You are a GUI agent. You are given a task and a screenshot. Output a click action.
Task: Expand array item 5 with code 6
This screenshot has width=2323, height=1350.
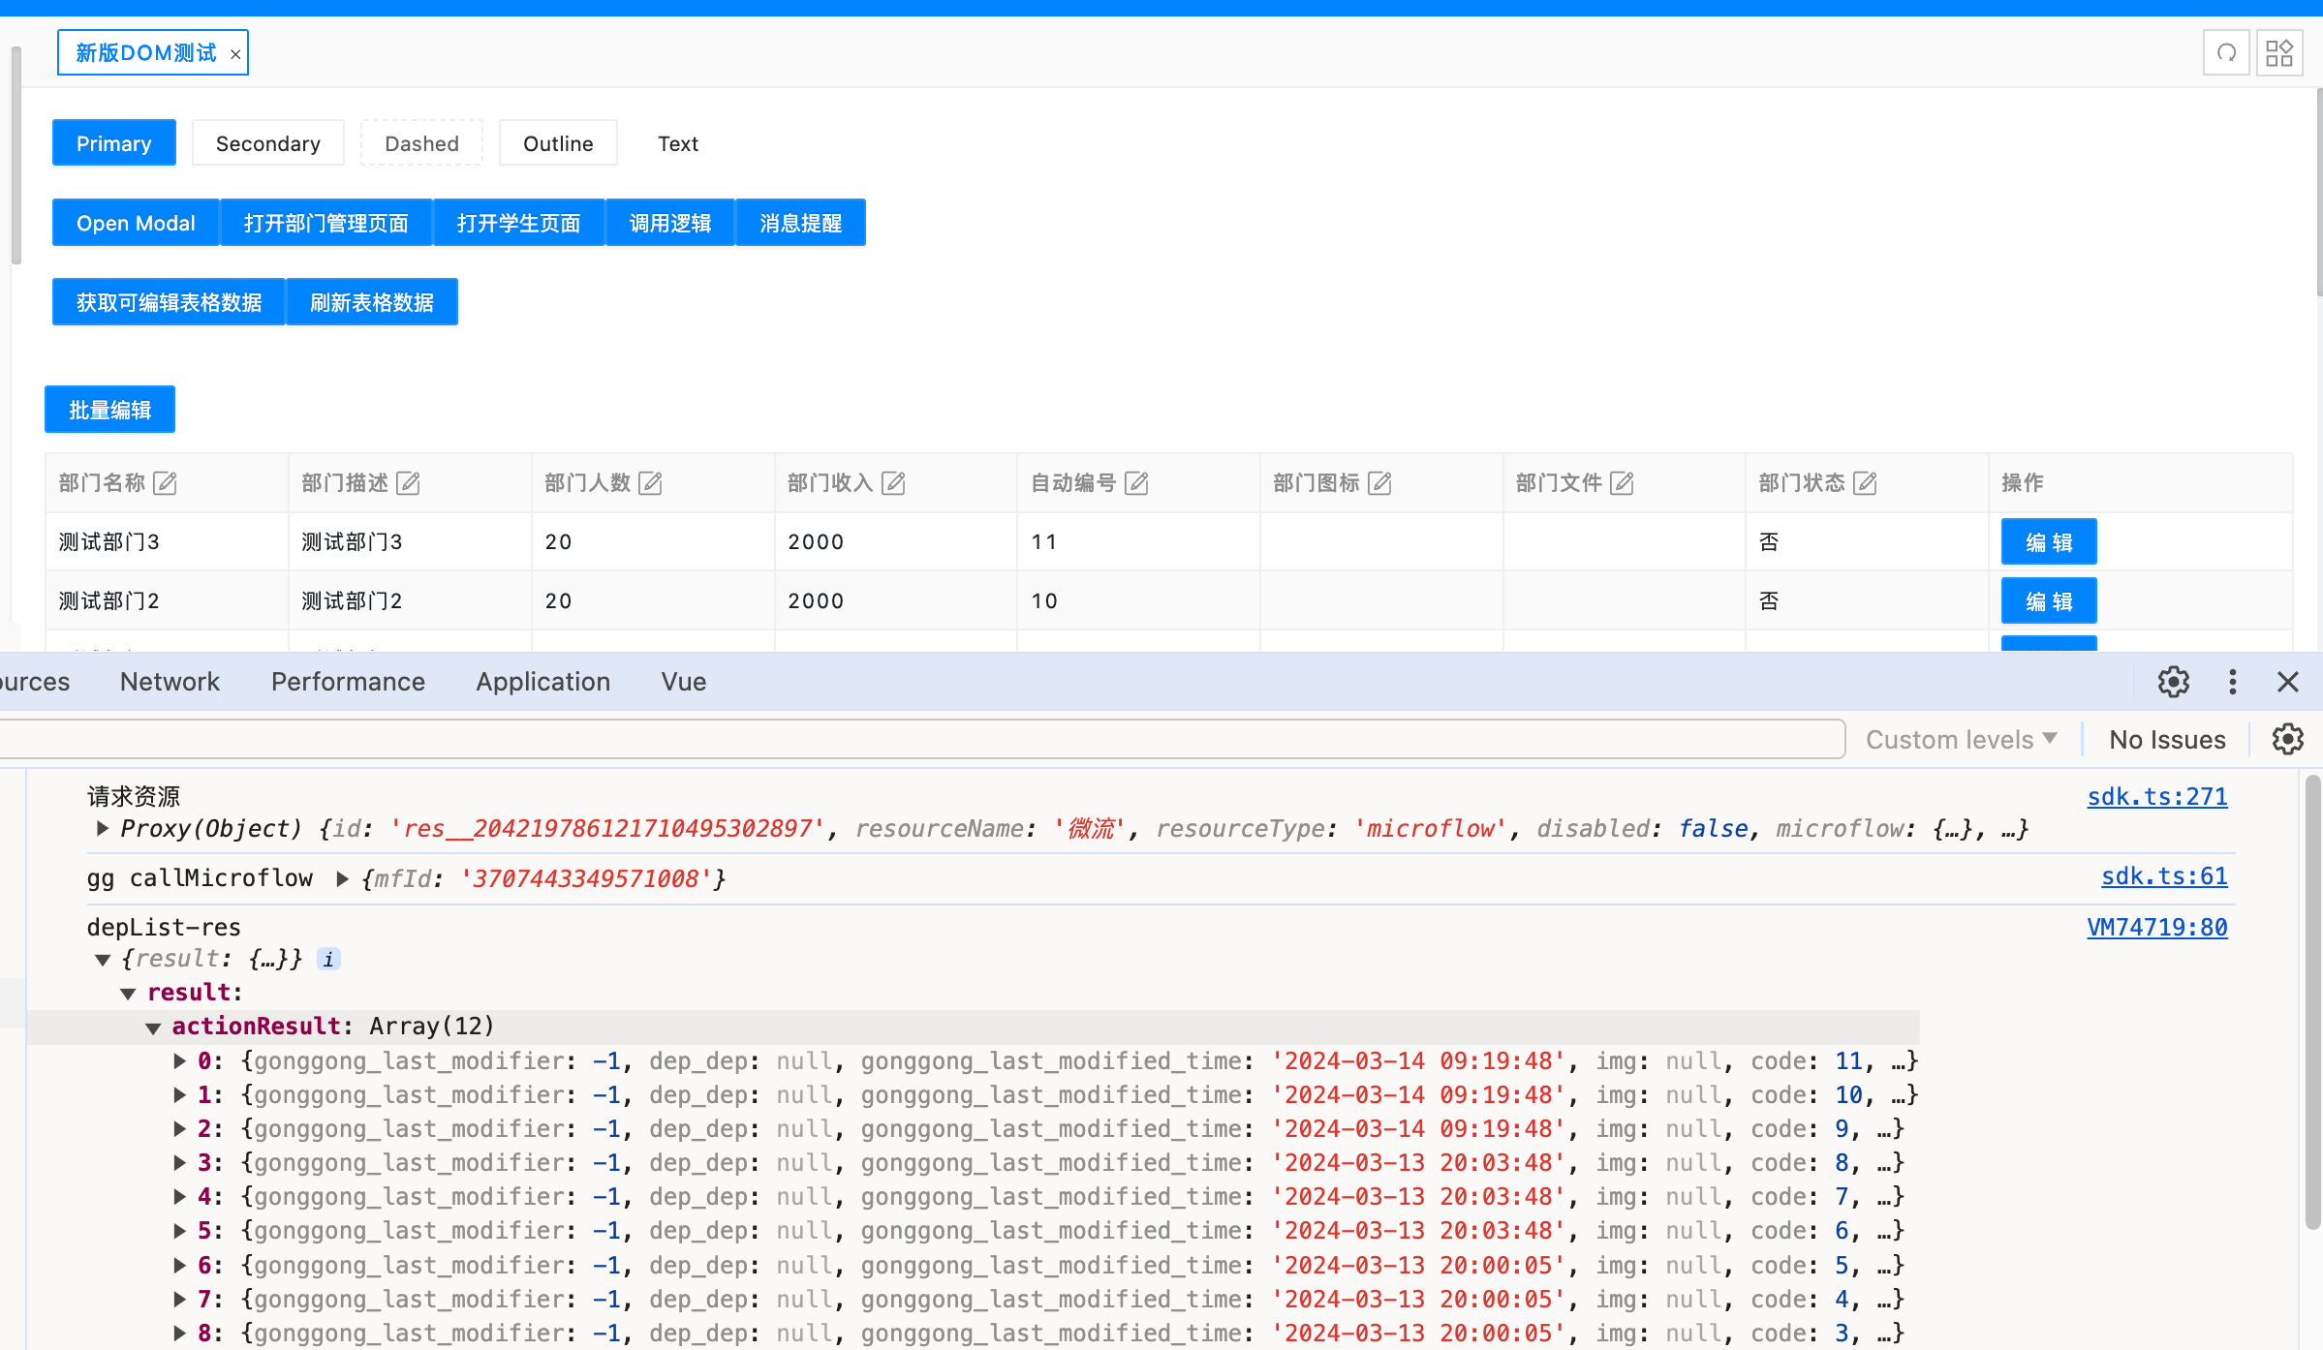click(x=179, y=1230)
